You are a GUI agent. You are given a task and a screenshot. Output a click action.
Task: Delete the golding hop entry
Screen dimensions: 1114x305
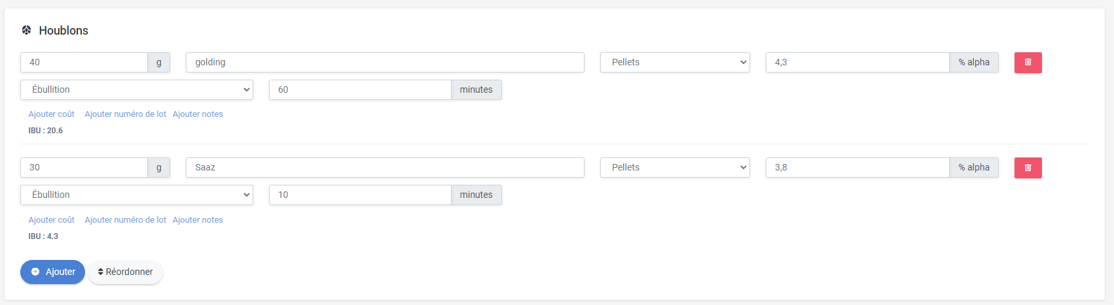click(x=1028, y=63)
